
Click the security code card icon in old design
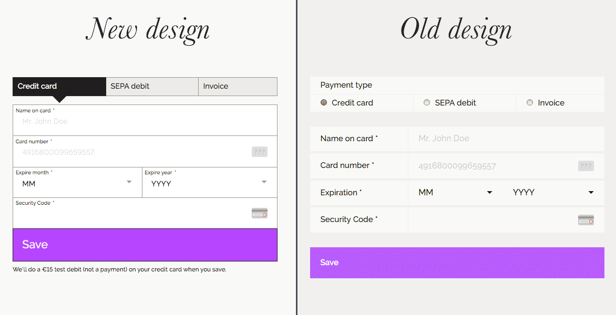[586, 219]
